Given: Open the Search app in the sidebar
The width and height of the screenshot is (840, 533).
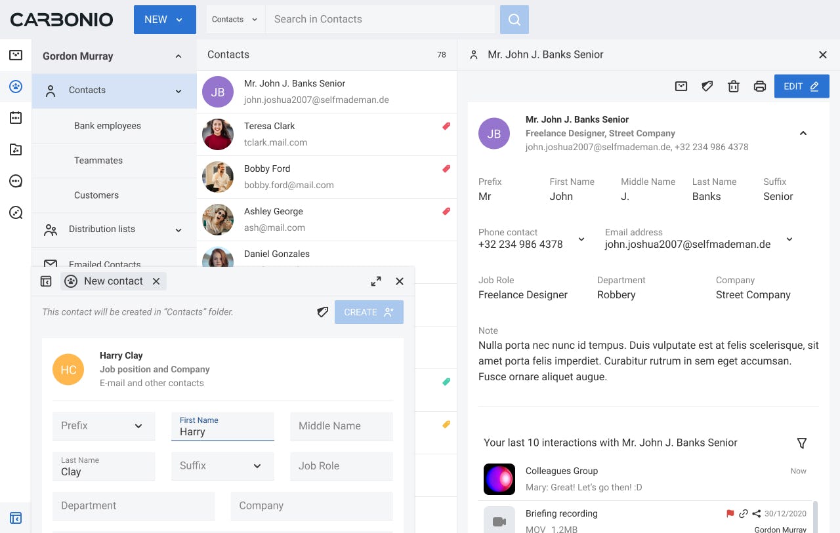Looking at the screenshot, I should 16,212.
